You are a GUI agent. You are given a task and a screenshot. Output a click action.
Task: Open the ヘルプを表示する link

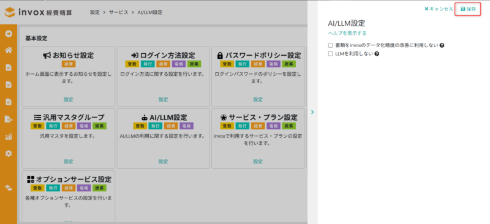pos(347,33)
